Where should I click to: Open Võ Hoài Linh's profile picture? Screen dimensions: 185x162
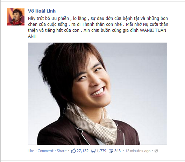16,17
